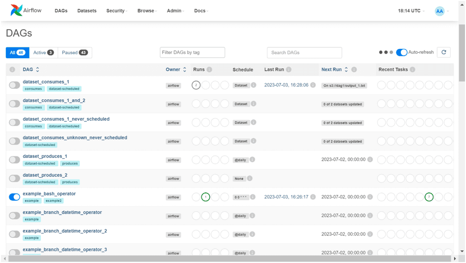Click info icon beside Recent Tasks header
The image size is (466, 263).
click(413, 70)
